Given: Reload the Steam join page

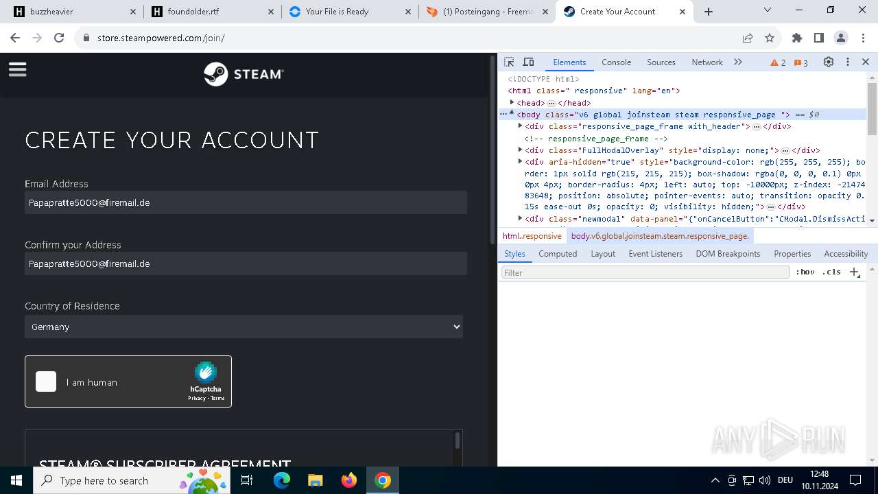Looking at the screenshot, I should (x=59, y=38).
